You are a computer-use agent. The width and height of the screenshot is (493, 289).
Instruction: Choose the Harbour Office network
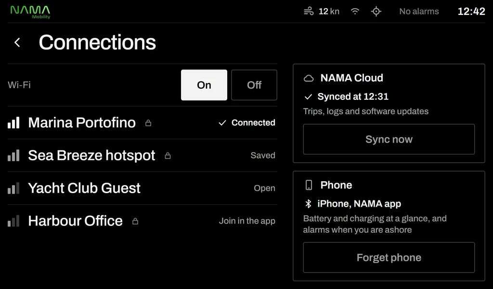[143, 221]
